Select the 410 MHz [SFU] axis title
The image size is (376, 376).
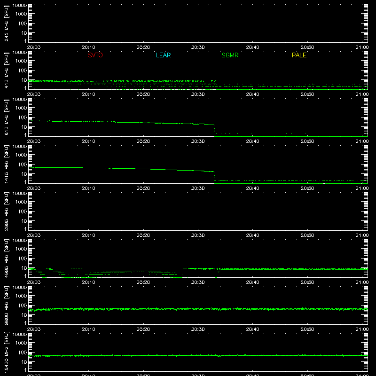[6, 70]
